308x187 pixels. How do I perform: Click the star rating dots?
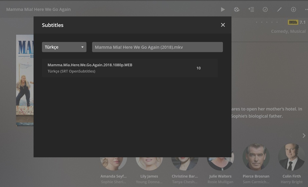pos(267,22)
